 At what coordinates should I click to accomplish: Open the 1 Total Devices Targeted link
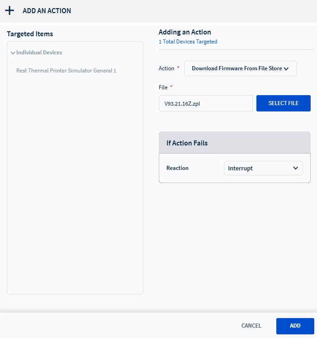[188, 42]
